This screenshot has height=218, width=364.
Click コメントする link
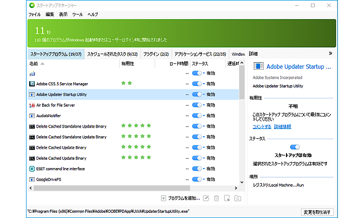coord(262,127)
